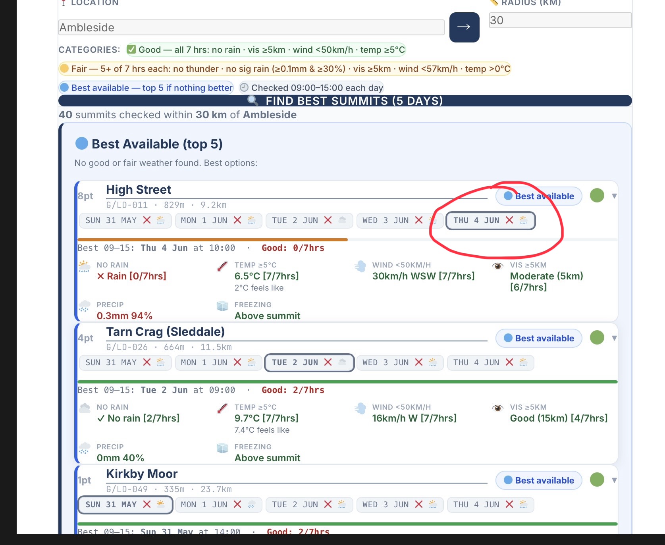Expand the High Street card arrow
665x545 pixels.
[x=614, y=196]
